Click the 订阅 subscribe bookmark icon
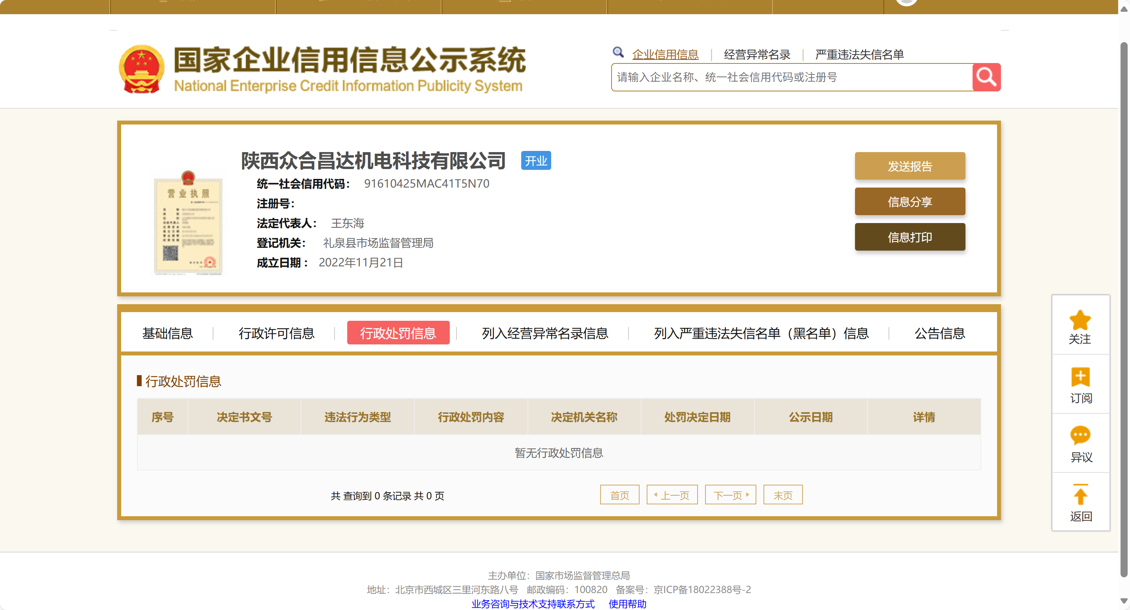Viewport: 1130px width, 610px height. (1079, 377)
